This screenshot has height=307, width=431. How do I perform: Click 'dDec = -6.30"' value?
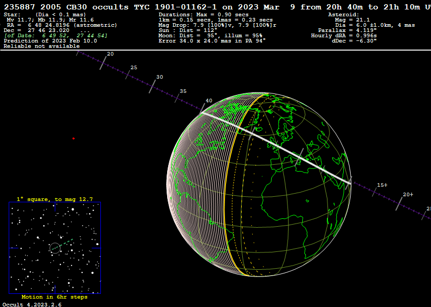tap(354, 40)
